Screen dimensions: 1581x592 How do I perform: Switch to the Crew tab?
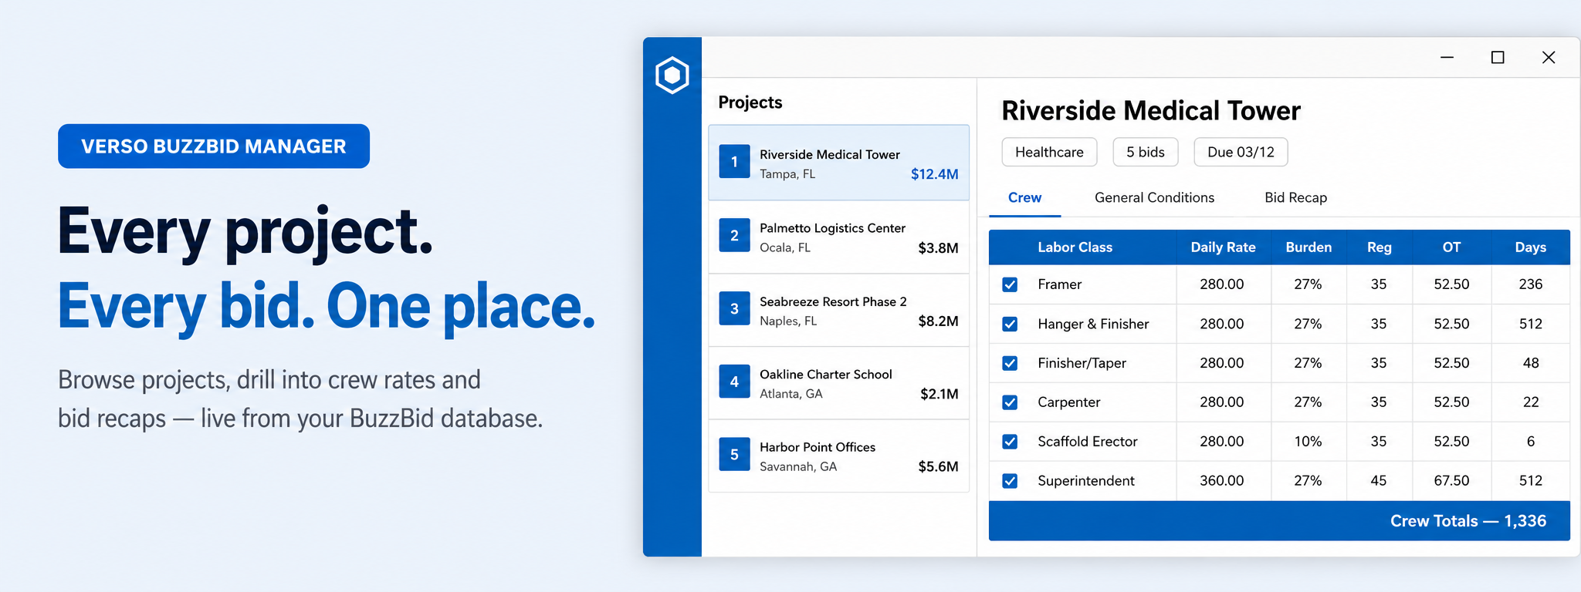[x=1024, y=197]
